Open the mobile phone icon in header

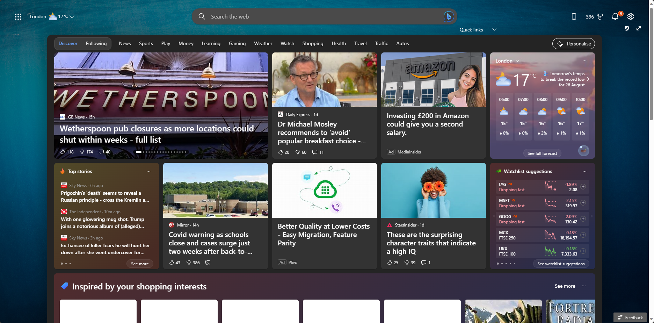pos(574,16)
